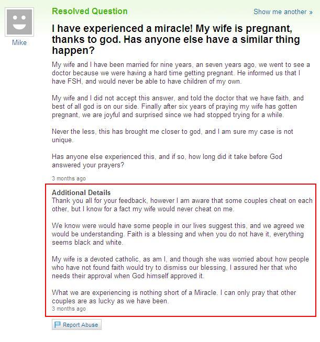Click Mike's gray smiley avatar image

[x=19, y=22]
